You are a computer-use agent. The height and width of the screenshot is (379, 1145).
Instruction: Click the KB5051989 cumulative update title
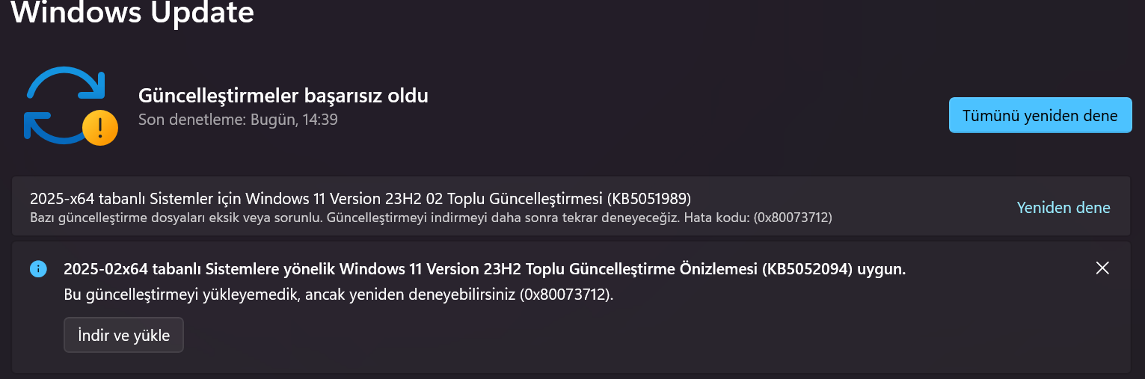(x=360, y=199)
